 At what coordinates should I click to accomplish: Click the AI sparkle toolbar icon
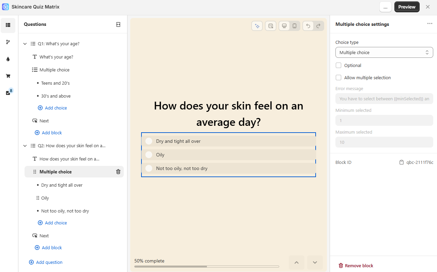click(x=257, y=26)
